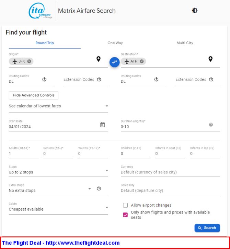Swap origin and destination airports
This screenshot has width=230, height=249.
[x=114, y=62]
